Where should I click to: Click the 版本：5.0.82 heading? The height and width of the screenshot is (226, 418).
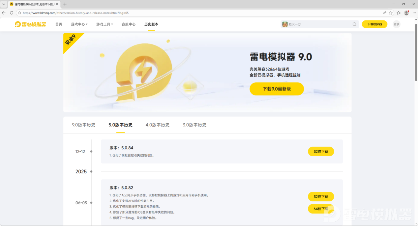pos(121,188)
